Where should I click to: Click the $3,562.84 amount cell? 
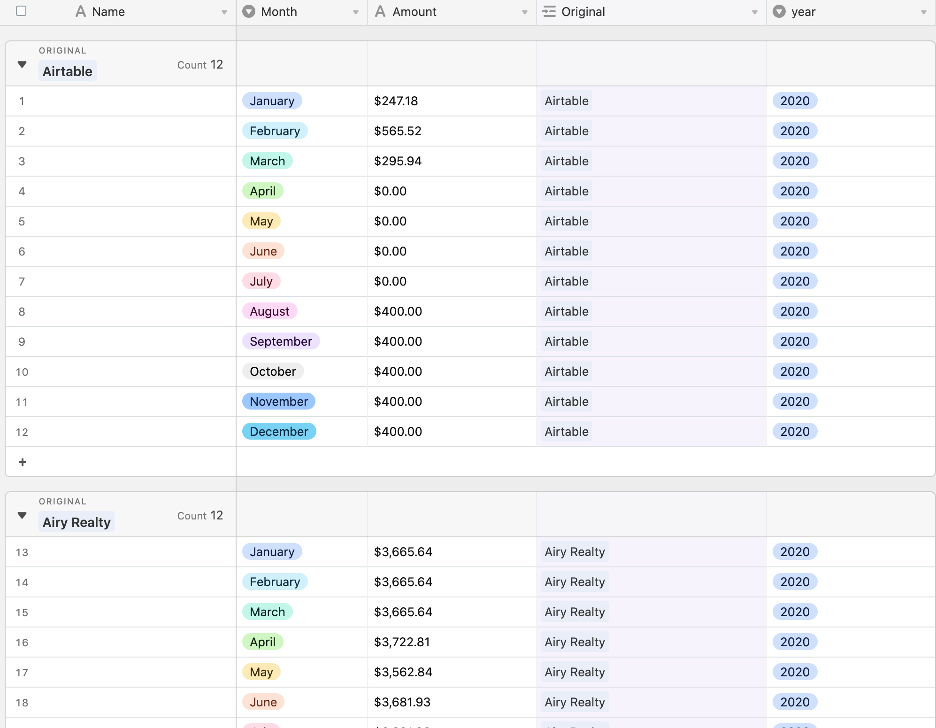click(x=452, y=672)
